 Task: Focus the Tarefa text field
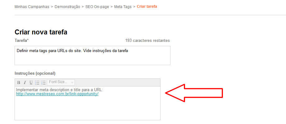click(x=93, y=55)
